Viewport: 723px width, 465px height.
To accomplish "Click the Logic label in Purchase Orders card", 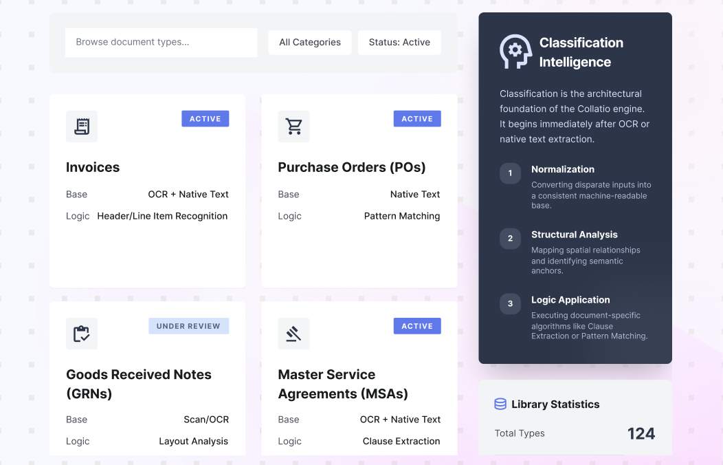I will pos(289,216).
